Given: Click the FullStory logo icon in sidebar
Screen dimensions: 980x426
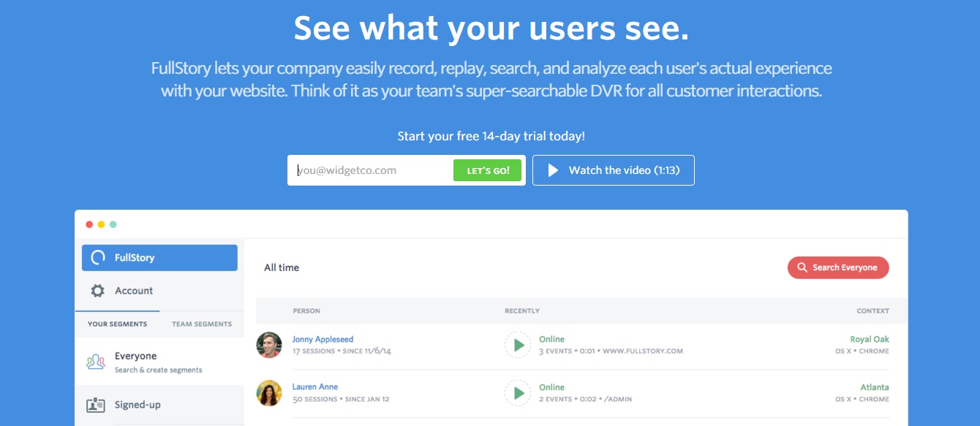Looking at the screenshot, I should click(97, 258).
